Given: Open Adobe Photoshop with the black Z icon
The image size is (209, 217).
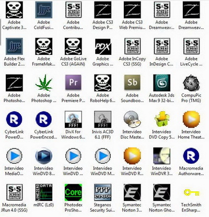Looking at the screenshot, I should click(14, 83).
